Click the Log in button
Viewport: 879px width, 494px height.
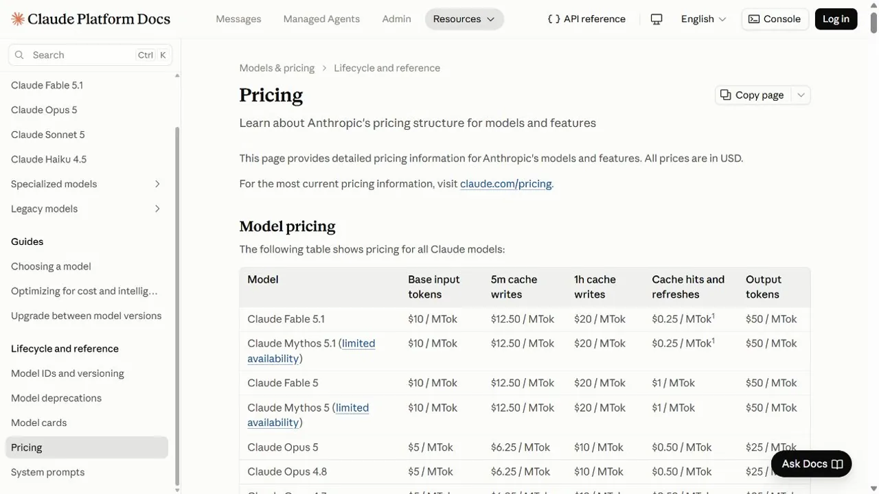[836, 19]
